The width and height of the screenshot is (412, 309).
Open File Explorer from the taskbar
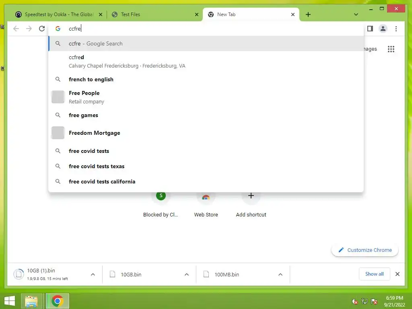(31, 301)
